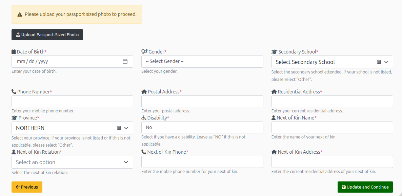Click into the Residential Address field
Viewport: 402px width, 196px height.
coord(332,102)
